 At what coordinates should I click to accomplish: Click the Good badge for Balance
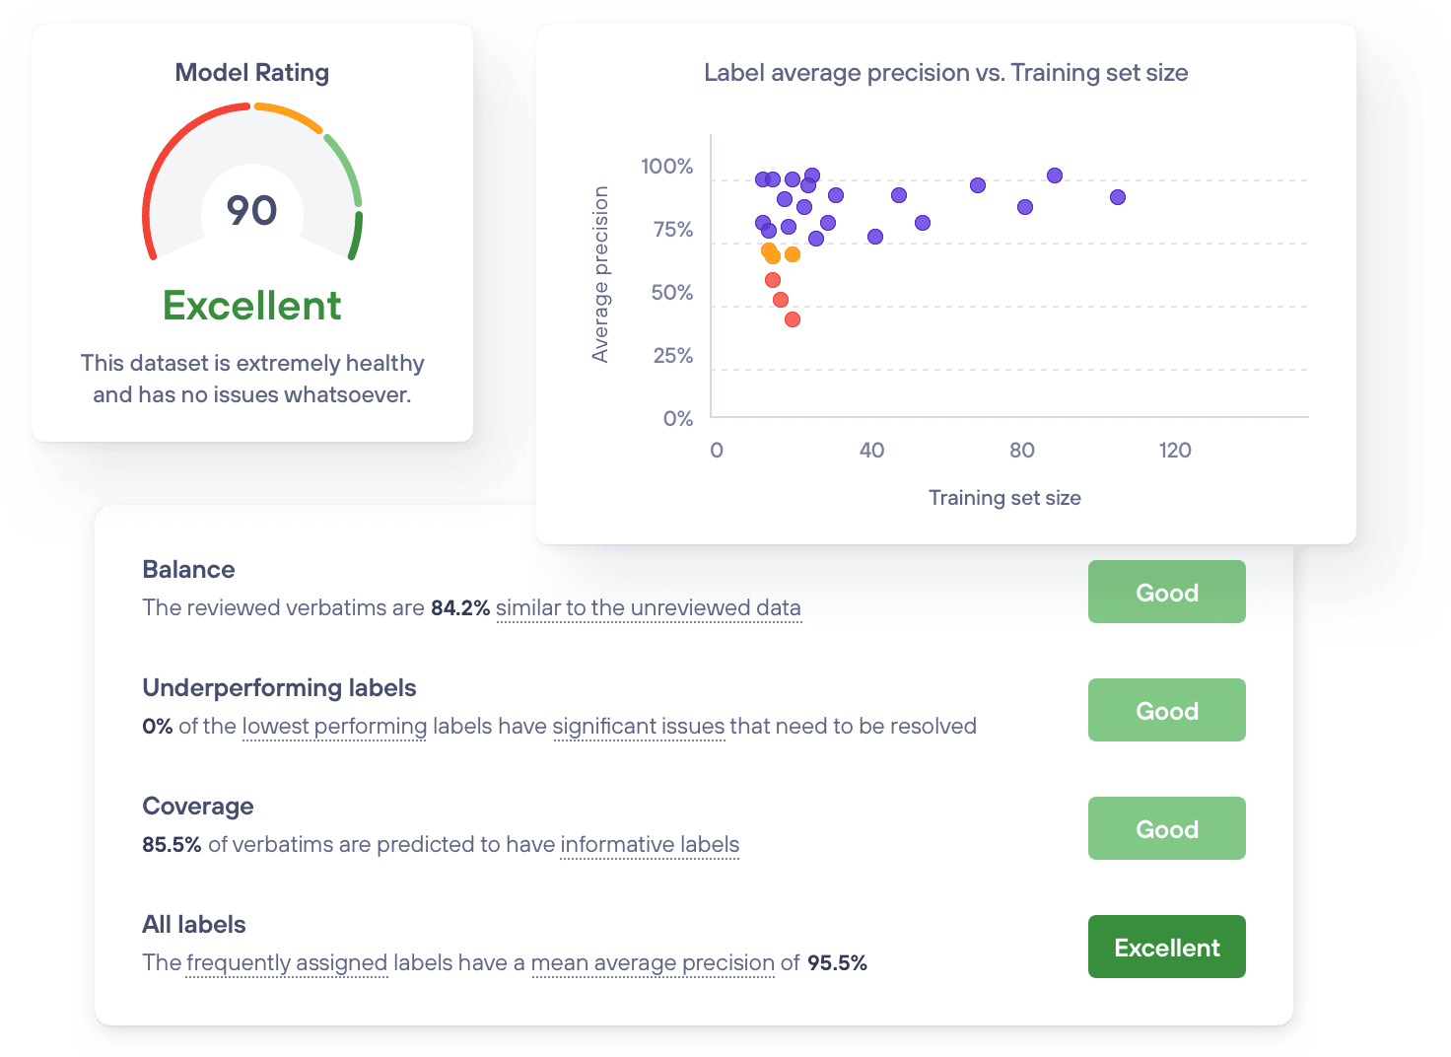click(1166, 592)
